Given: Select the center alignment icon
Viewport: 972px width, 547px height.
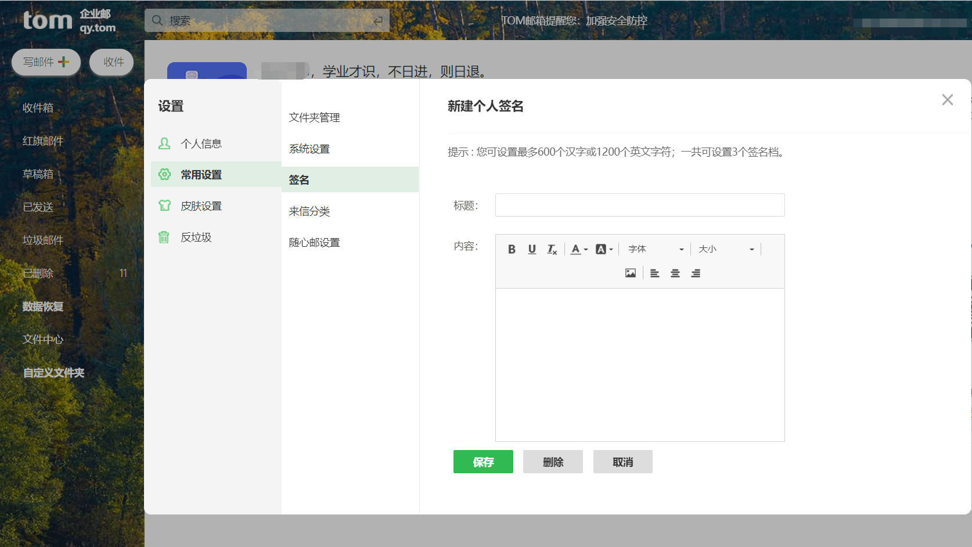Looking at the screenshot, I should click(x=675, y=272).
